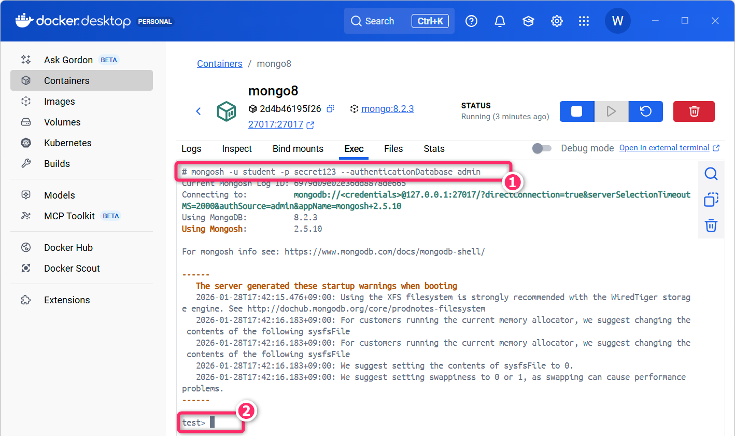This screenshot has width=735, height=436.
Task: Open Images in the sidebar
Action: click(x=60, y=102)
